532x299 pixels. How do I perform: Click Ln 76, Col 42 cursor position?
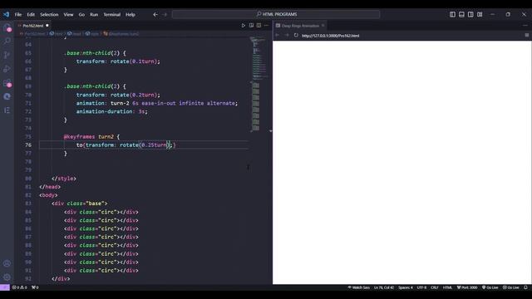[x=384, y=287]
